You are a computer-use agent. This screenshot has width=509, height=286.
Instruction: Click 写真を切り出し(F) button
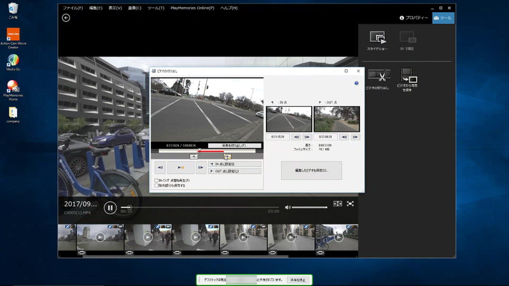235,146
